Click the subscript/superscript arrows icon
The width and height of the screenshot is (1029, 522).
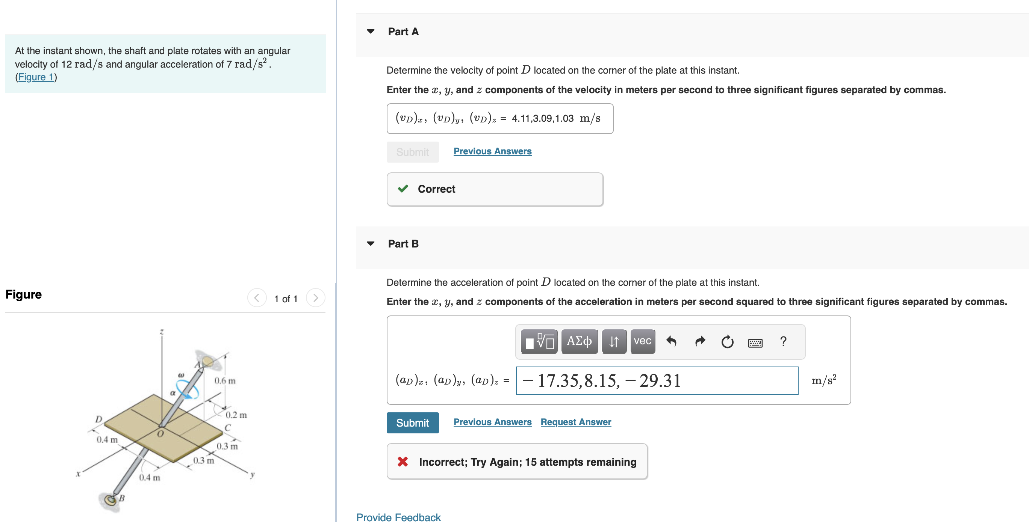(x=614, y=342)
